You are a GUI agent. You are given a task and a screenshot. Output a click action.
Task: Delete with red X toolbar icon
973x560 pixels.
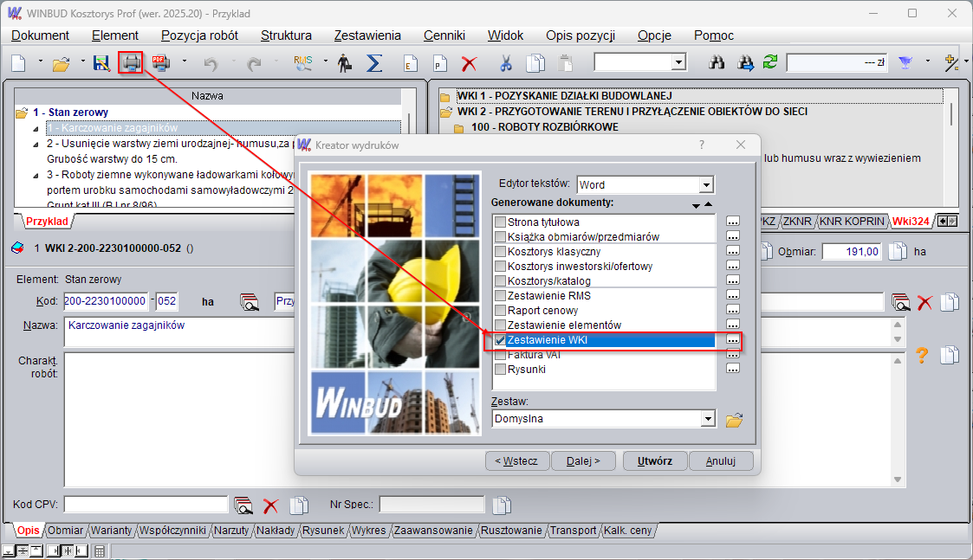coord(469,63)
